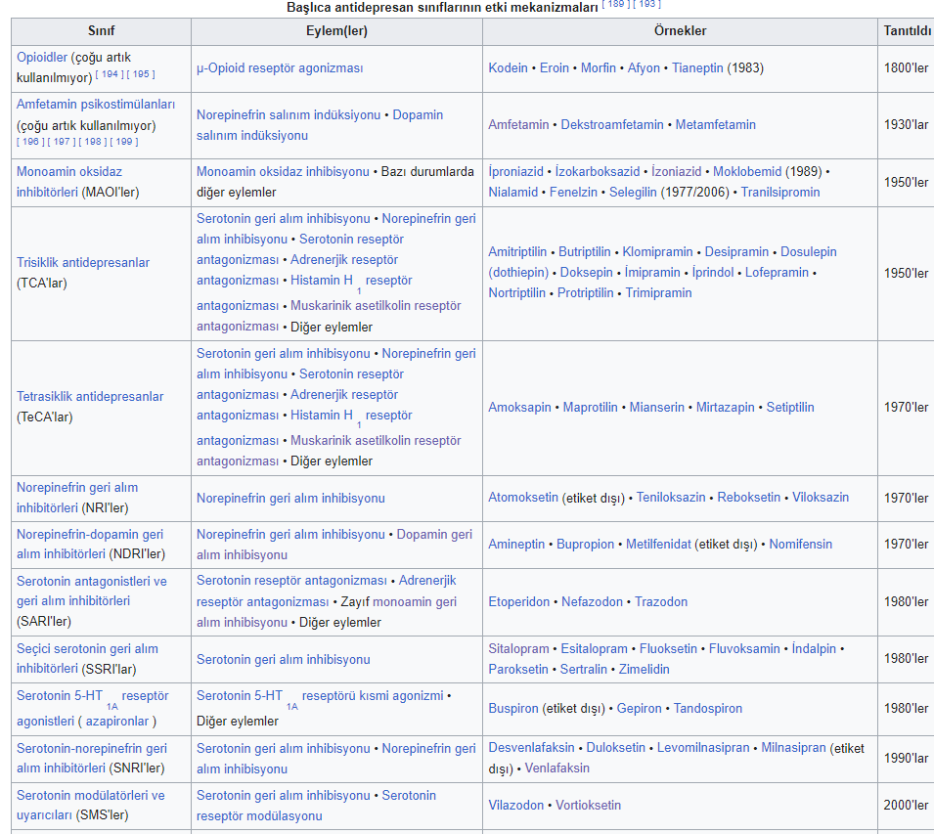Click the Afyon link

click(x=644, y=67)
